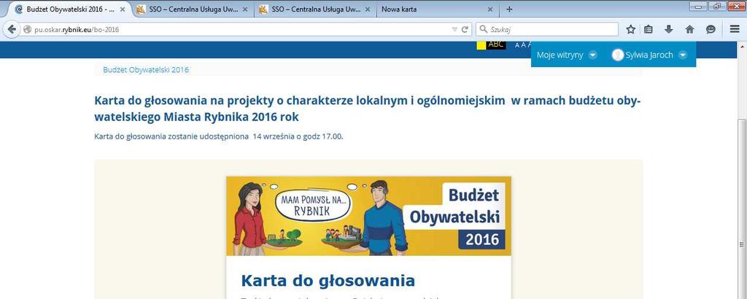Click the small font size A
The height and width of the screenshot is (299, 747).
(x=517, y=44)
